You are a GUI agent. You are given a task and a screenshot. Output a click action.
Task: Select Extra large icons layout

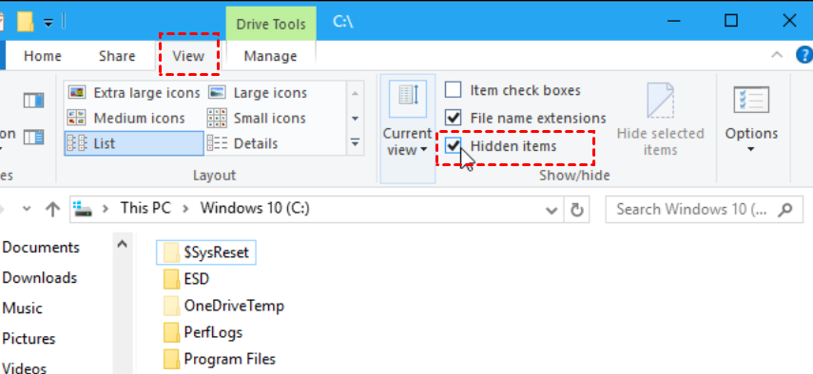[x=134, y=93]
